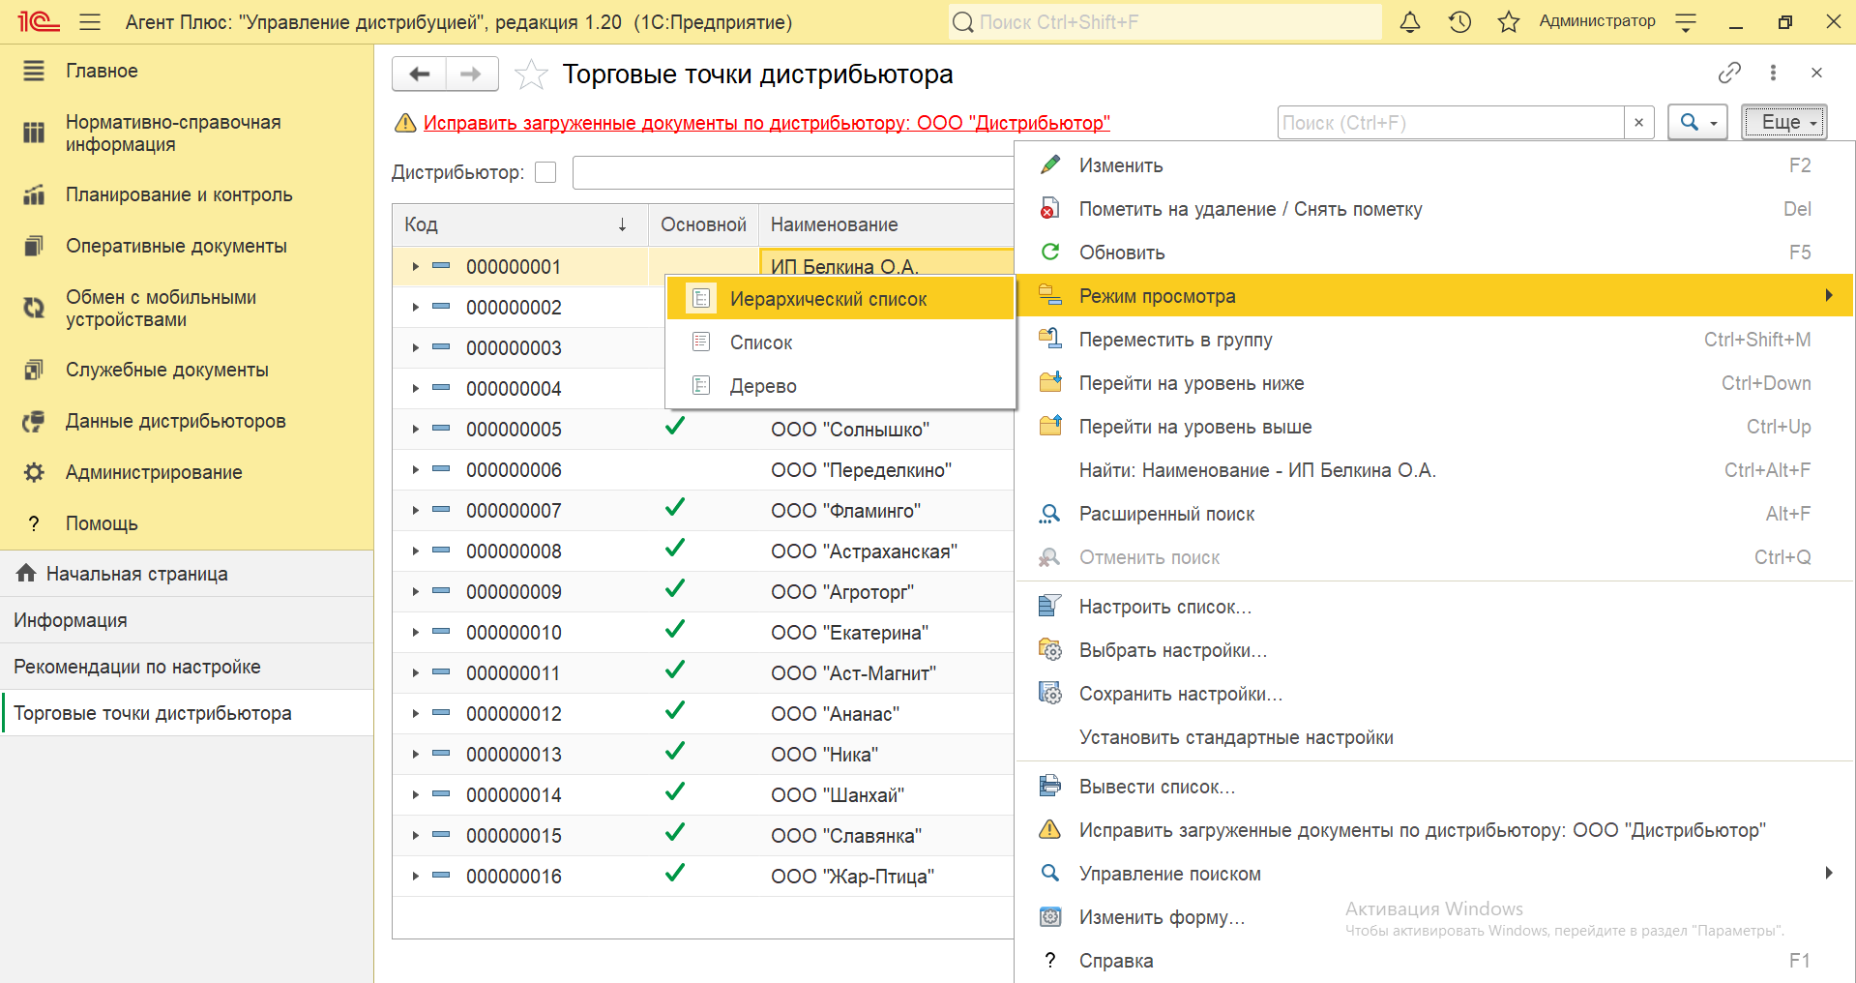Screen dimensions: 1856x983
Task: Click the global Поиск Ctrl+Shift+F field
Action: pos(1164,21)
